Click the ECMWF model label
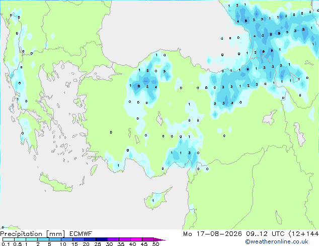 pos(81,234)
